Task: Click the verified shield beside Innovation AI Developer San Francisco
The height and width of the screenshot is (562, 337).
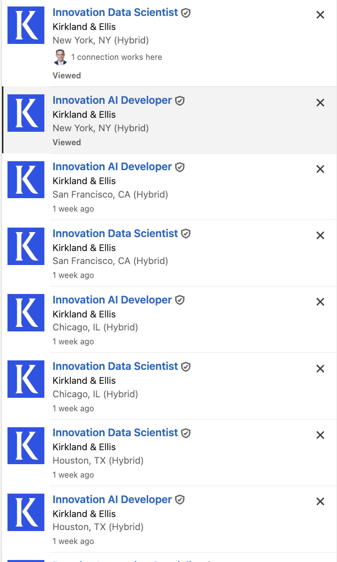Action: pyautogui.click(x=179, y=167)
